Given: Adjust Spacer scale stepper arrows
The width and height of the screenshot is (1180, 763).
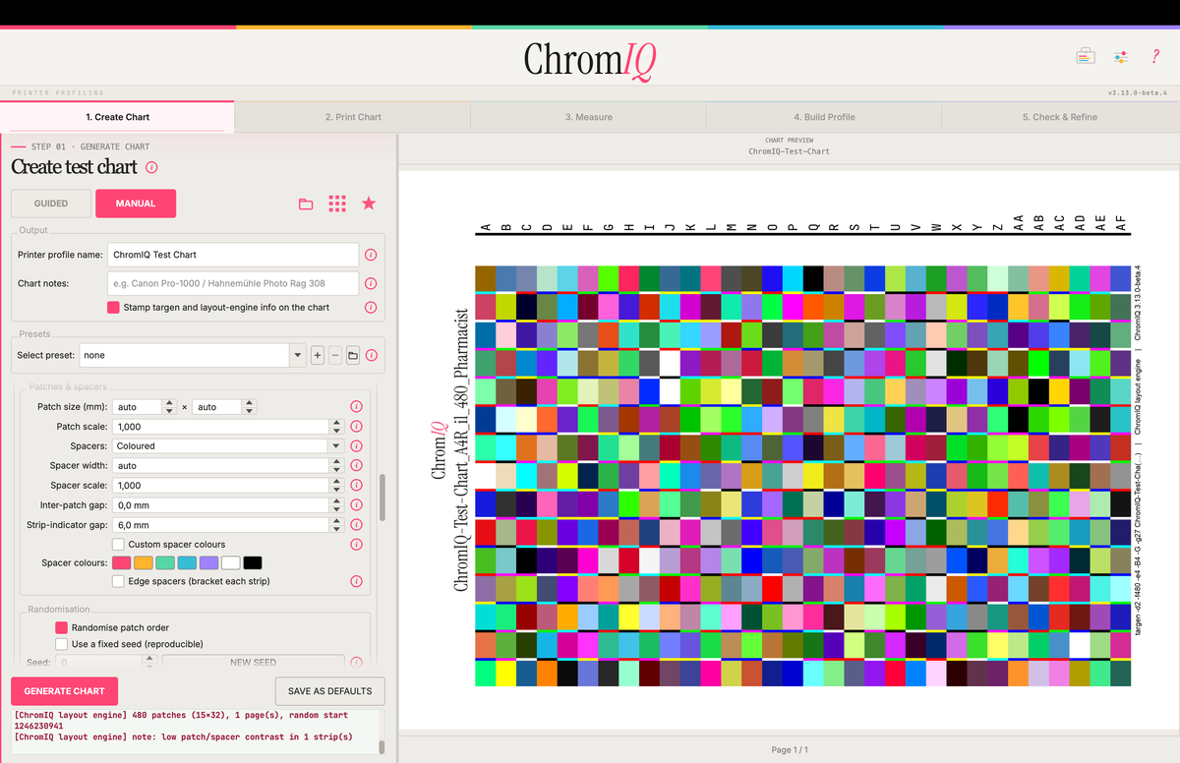Looking at the screenshot, I should click(337, 485).
